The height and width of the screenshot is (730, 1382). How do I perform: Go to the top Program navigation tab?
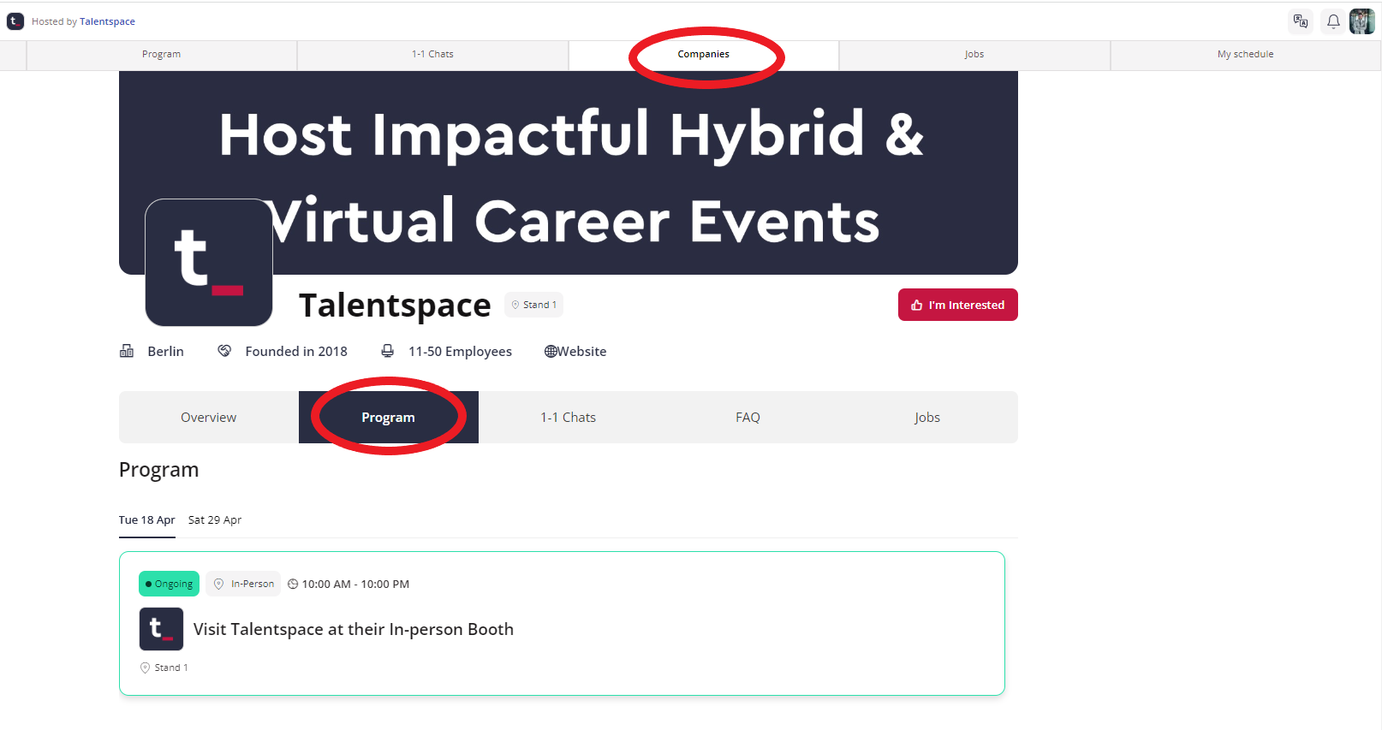pyautogui.click(x=161, y=54)
